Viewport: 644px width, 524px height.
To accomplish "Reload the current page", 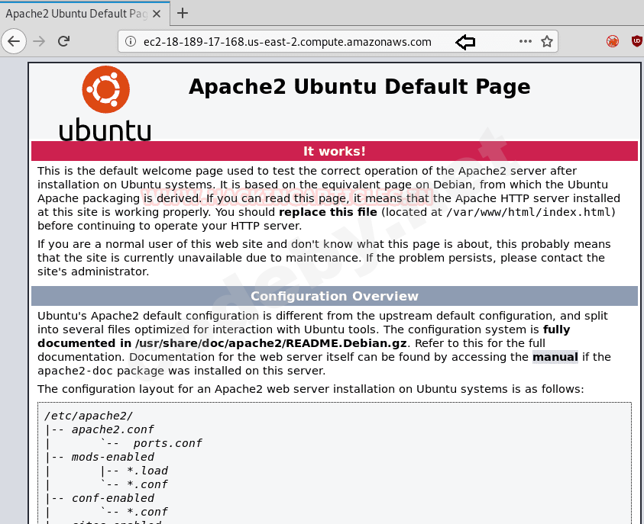I will pos(63,41).
